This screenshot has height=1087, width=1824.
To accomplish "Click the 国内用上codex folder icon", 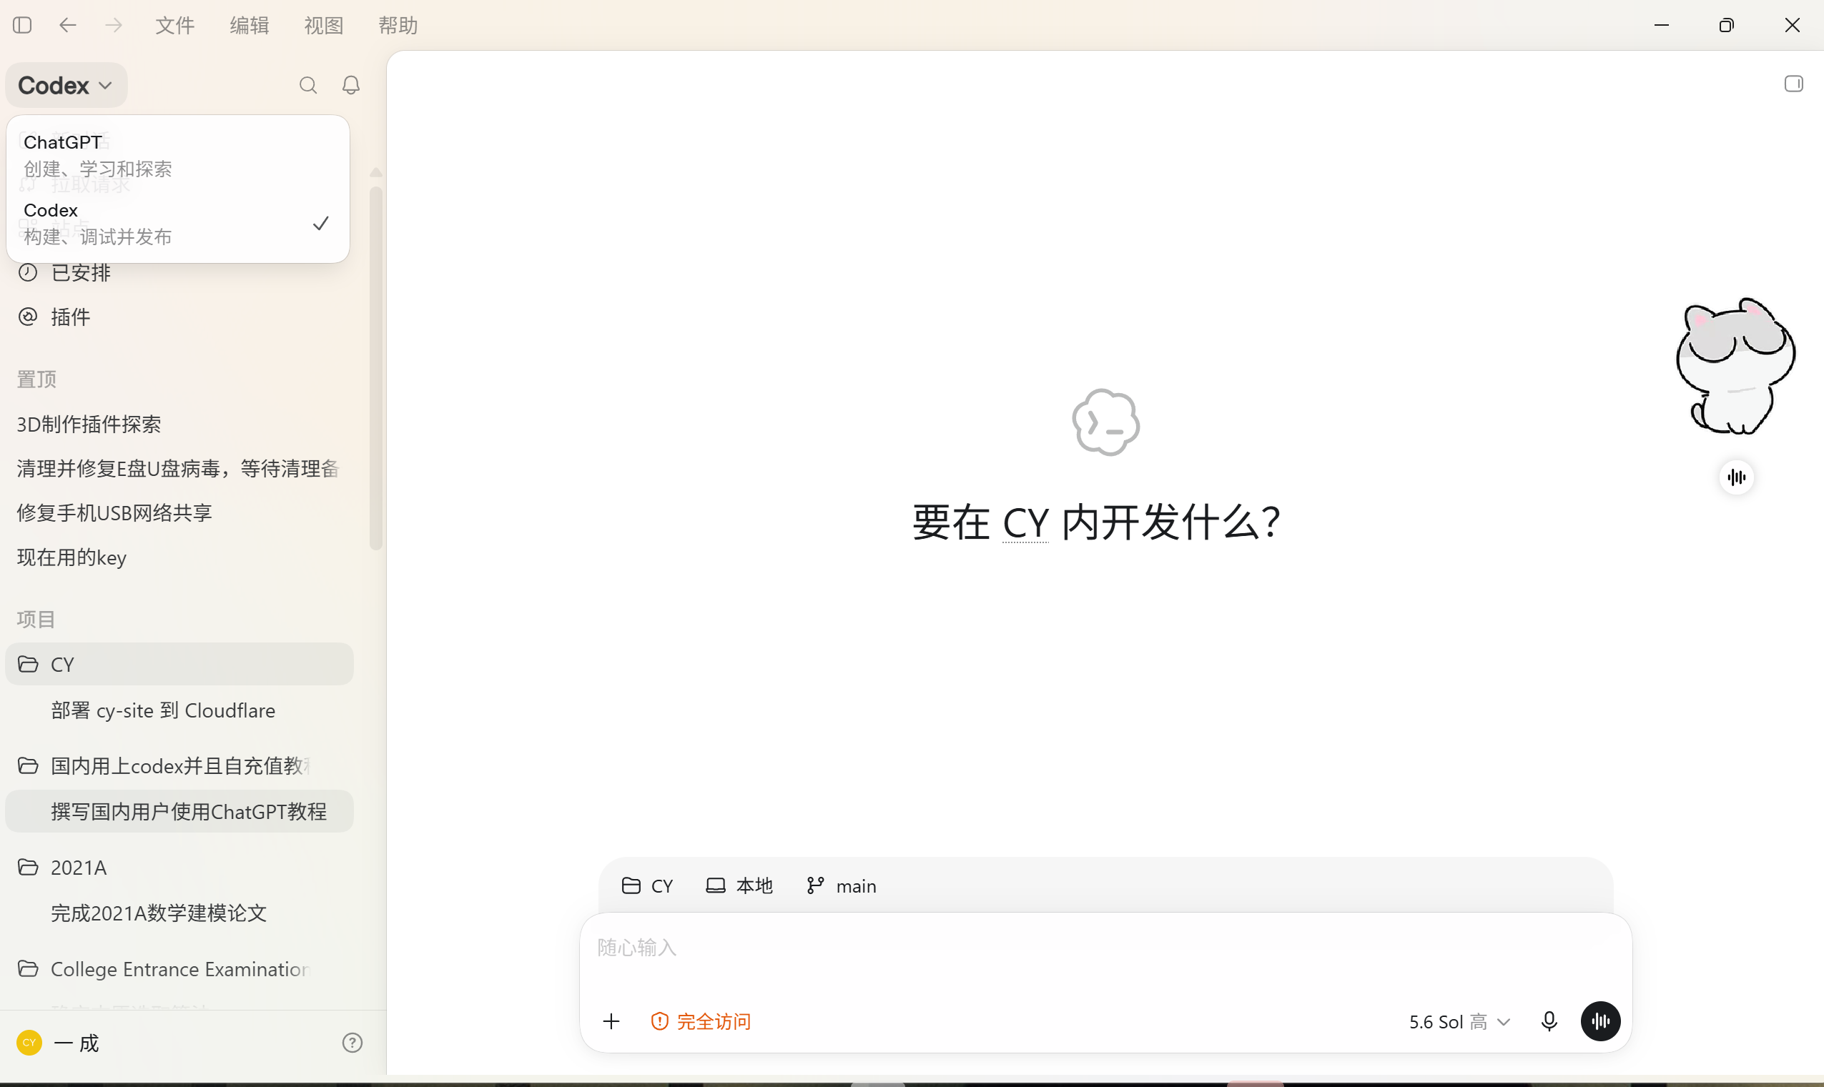I will coord(28,766).
